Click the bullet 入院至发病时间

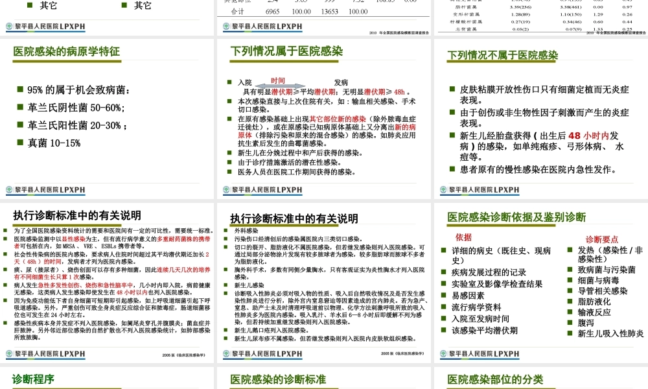click(480, 319)
